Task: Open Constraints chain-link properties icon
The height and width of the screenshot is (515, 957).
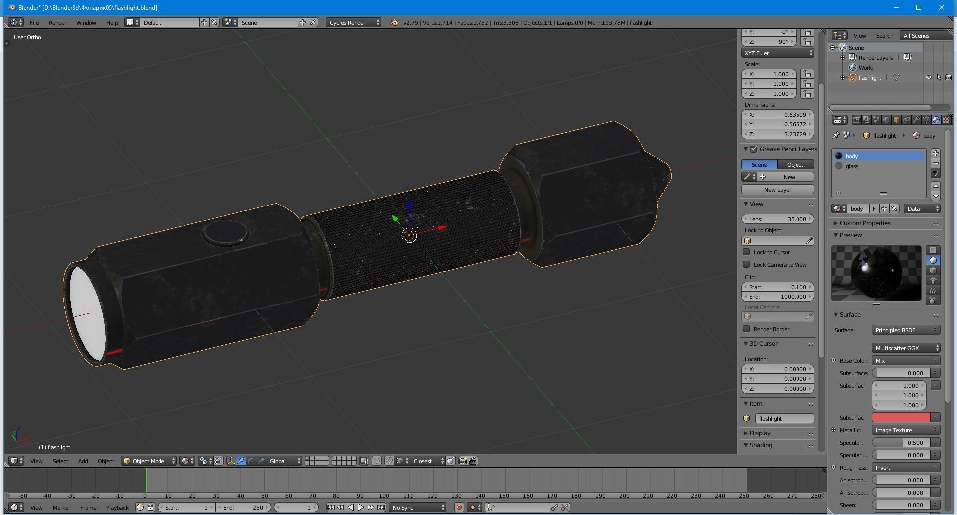Action: pyautogui.click(x=906, y=120)
